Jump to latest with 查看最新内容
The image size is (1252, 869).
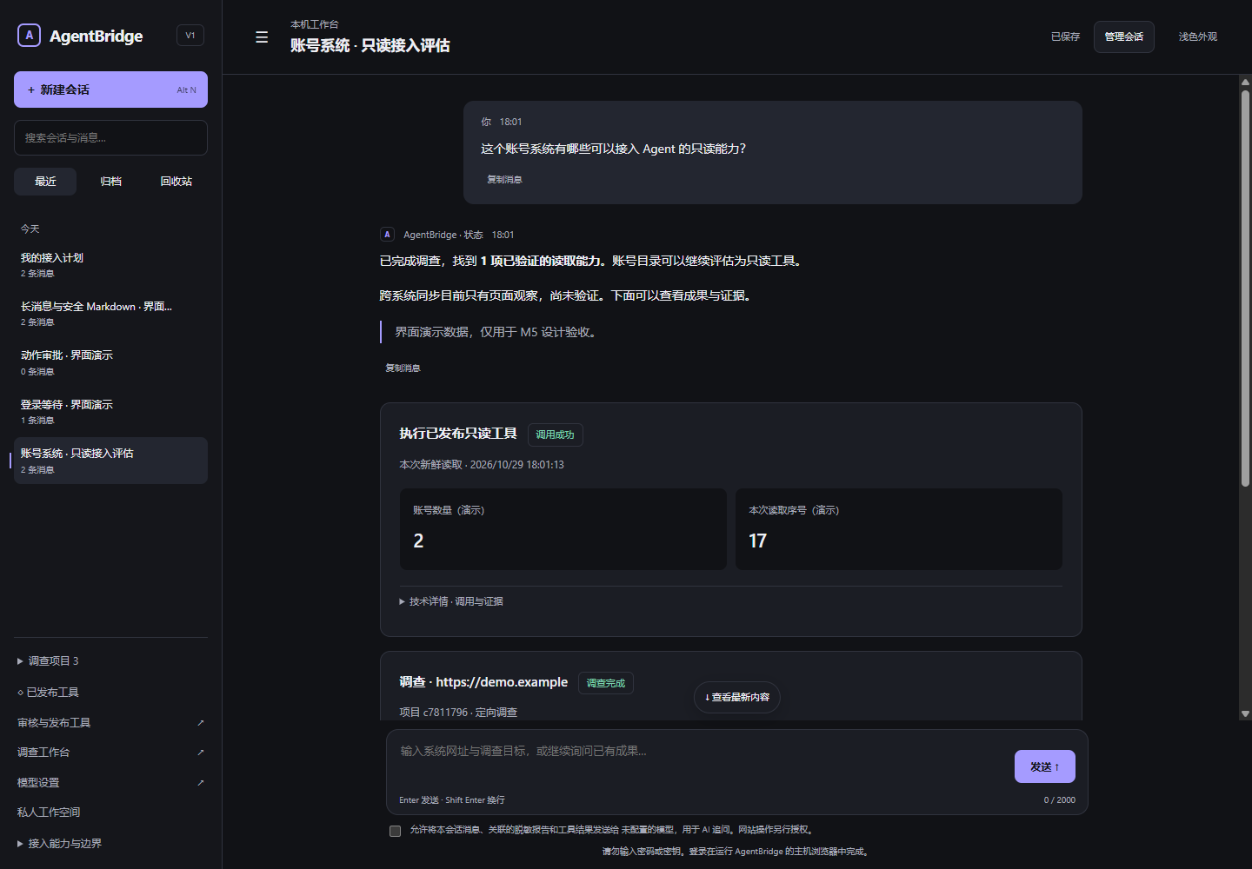(736, 697)
